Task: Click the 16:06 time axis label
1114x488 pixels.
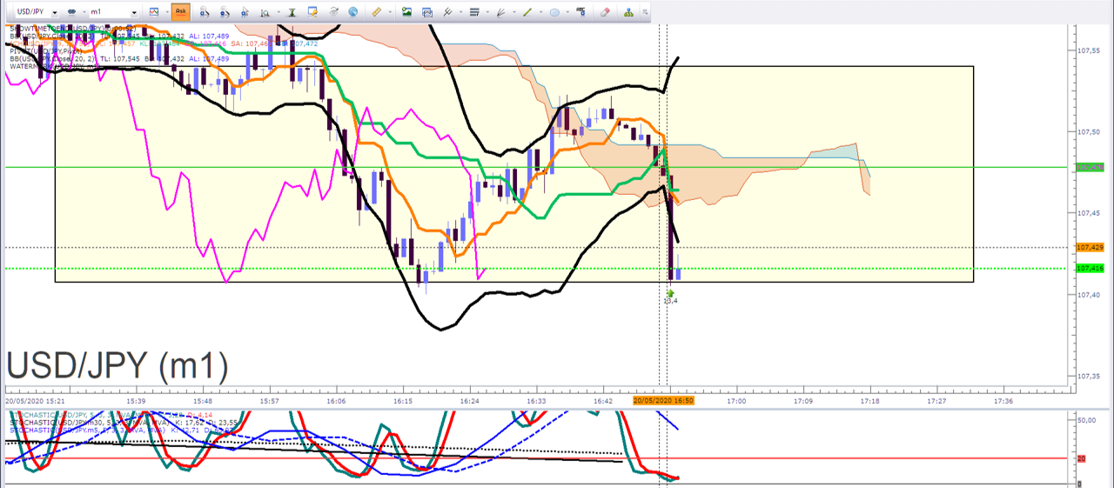Action: click(x=337, y=401)
